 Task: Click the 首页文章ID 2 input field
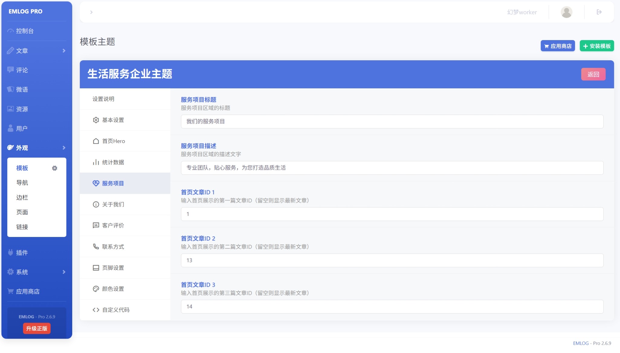[392, 260]
